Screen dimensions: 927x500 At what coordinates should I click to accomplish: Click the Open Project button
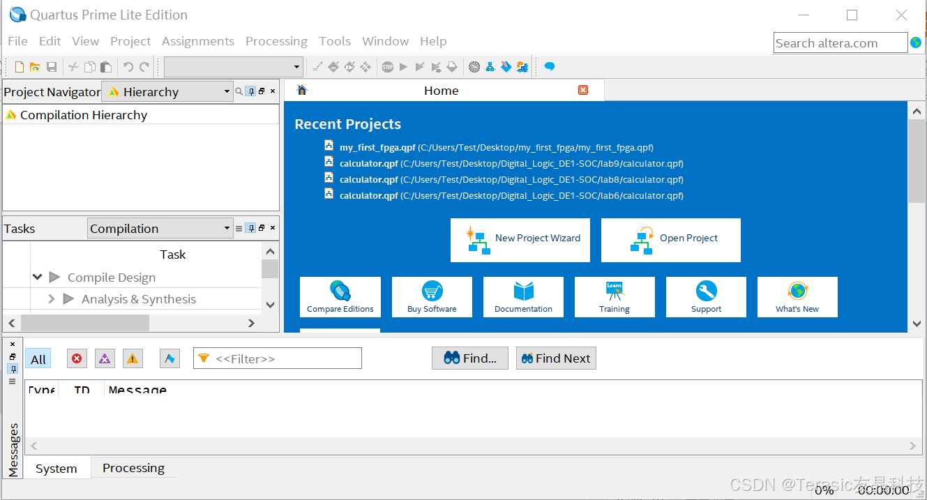(671, 240)
